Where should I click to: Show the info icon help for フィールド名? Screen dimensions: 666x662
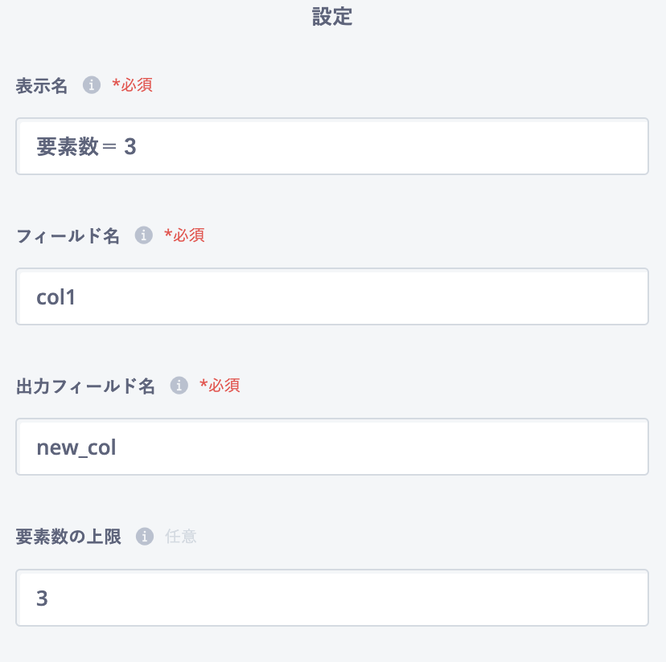tap(143, 235)
